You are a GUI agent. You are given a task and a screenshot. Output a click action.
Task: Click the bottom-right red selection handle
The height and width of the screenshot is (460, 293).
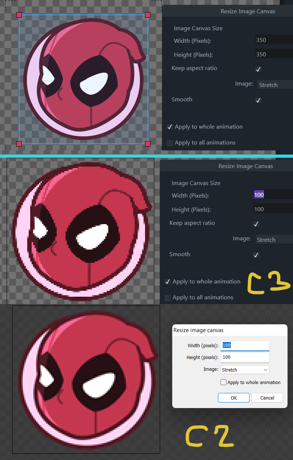pos(148,144)
